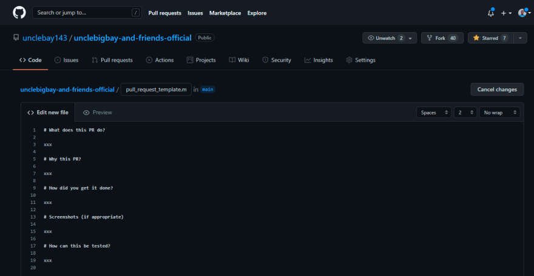Open the Insights tab
The width and height of the screenshot is (534, 276).
(x=319, y=60)
